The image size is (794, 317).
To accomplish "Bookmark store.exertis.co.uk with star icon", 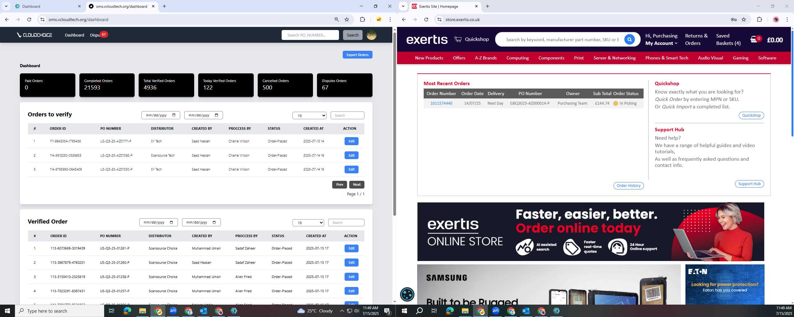I will pos(744,20).
